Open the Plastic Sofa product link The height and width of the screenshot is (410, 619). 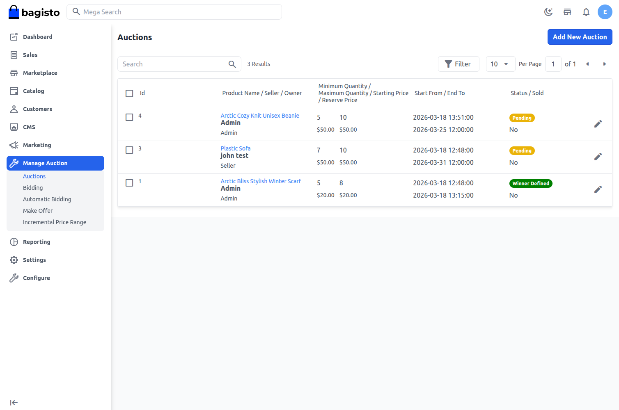235,148
